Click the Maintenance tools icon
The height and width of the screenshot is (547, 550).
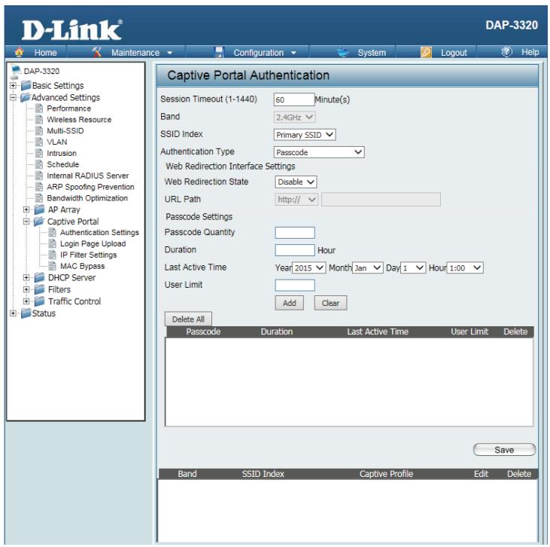[x=96, y=52]
